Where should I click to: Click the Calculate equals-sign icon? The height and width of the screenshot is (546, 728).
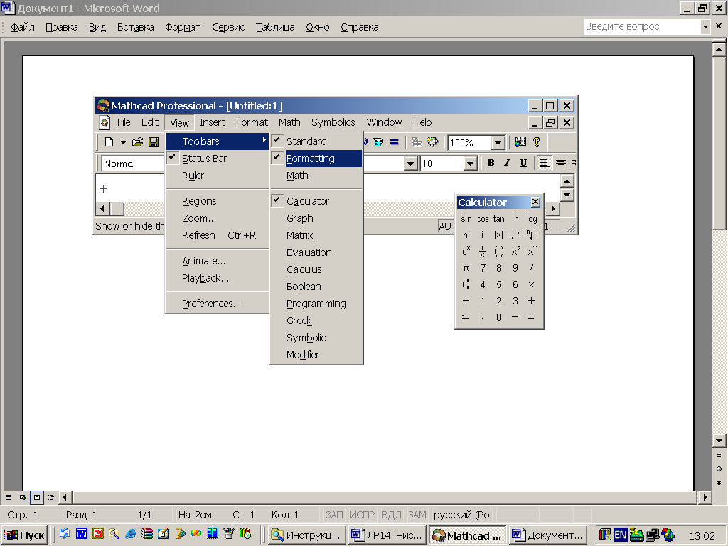(x=394, y=142)
